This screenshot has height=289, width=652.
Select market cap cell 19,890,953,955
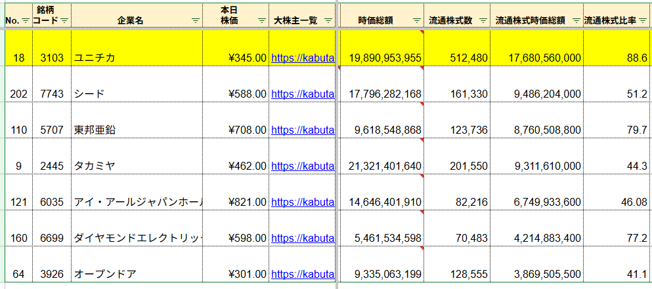pyautogui.click(x=381, y=48)
